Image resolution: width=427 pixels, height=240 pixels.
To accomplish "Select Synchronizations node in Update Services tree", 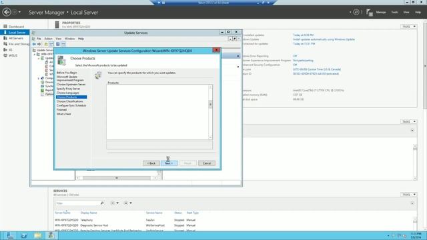I will 47,86.
